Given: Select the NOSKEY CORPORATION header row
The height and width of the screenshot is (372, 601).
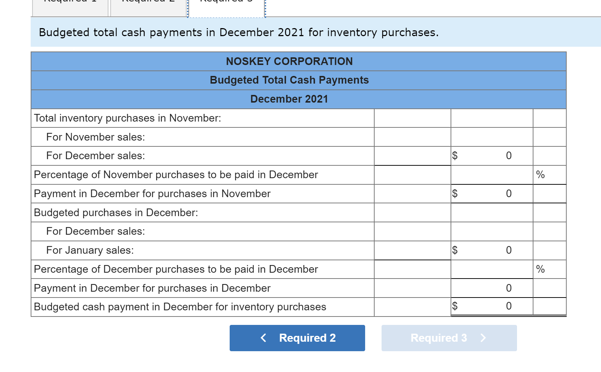Looking at the screenshot, I should click(x=298, y=61).
